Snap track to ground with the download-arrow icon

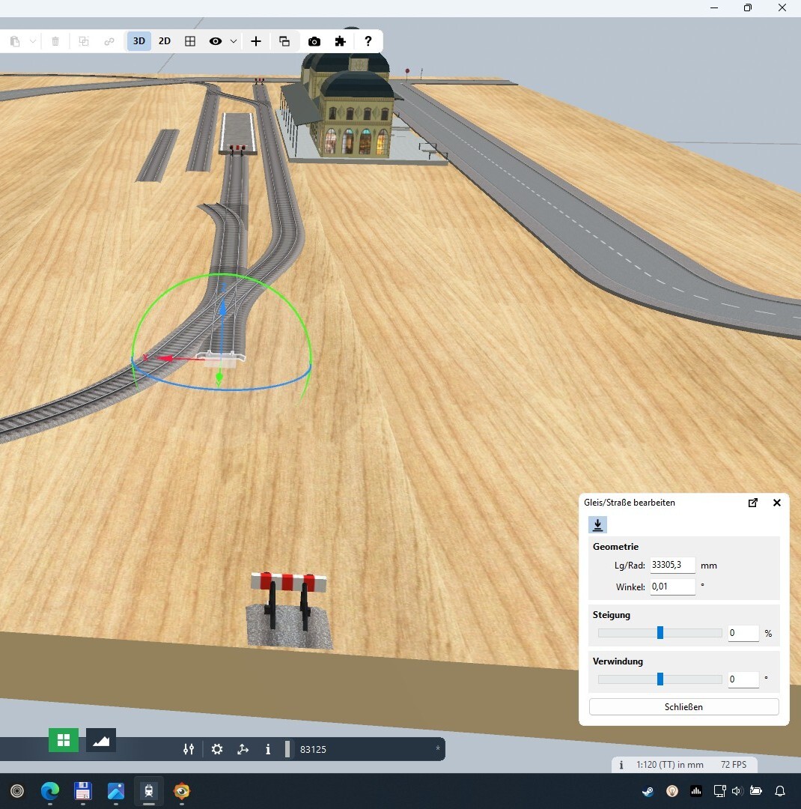[x=597, y=525]
